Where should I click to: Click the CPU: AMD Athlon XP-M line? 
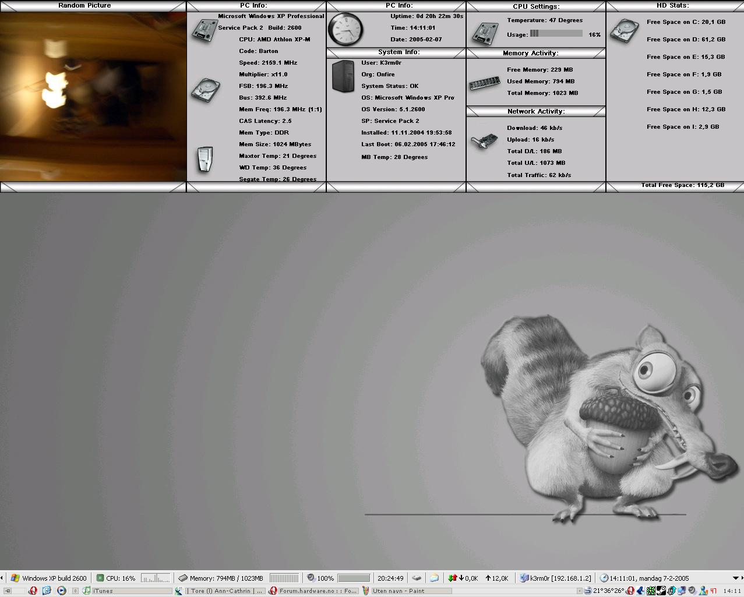(x=274, y=40)
